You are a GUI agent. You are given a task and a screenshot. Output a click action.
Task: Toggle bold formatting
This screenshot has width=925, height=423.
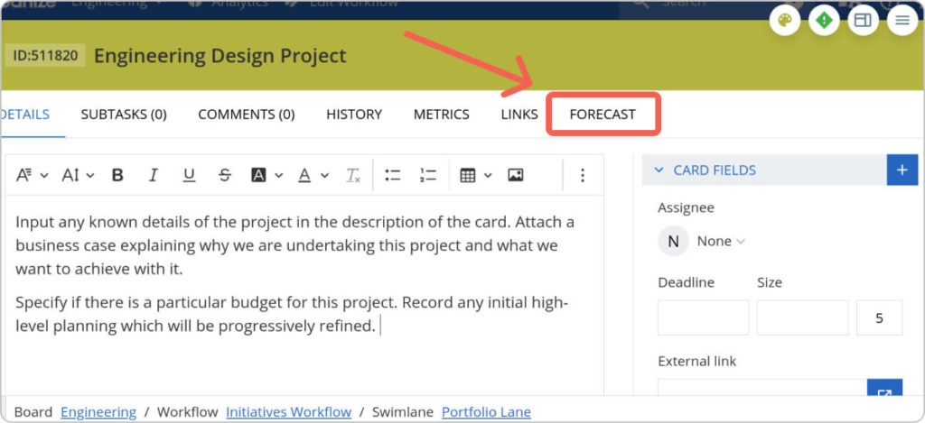pyautogui.click(x=117, y=175)
